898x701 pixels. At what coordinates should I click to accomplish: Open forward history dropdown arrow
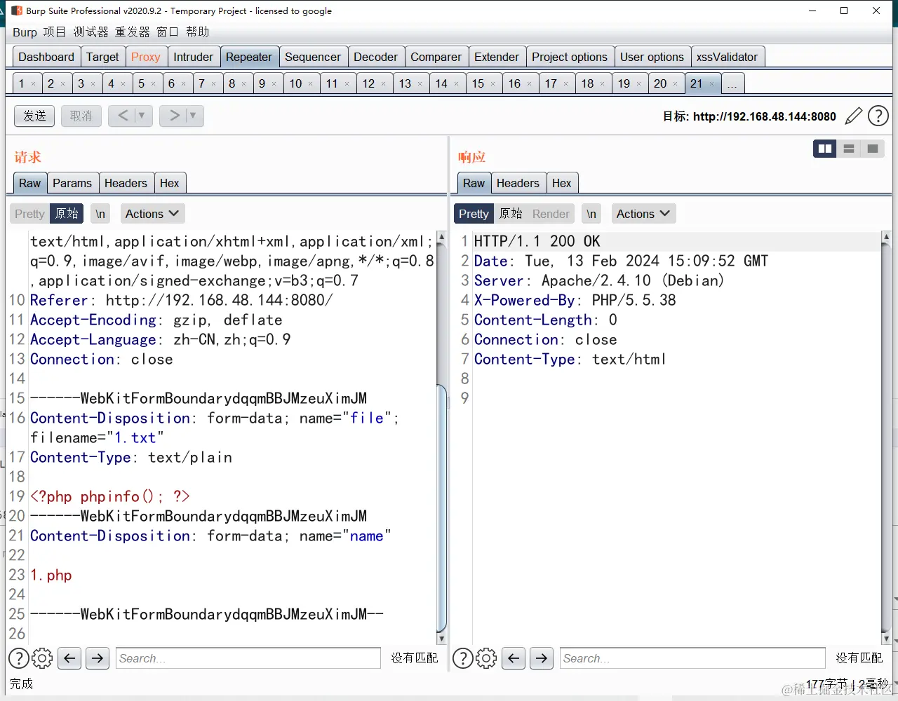(193, 116)
